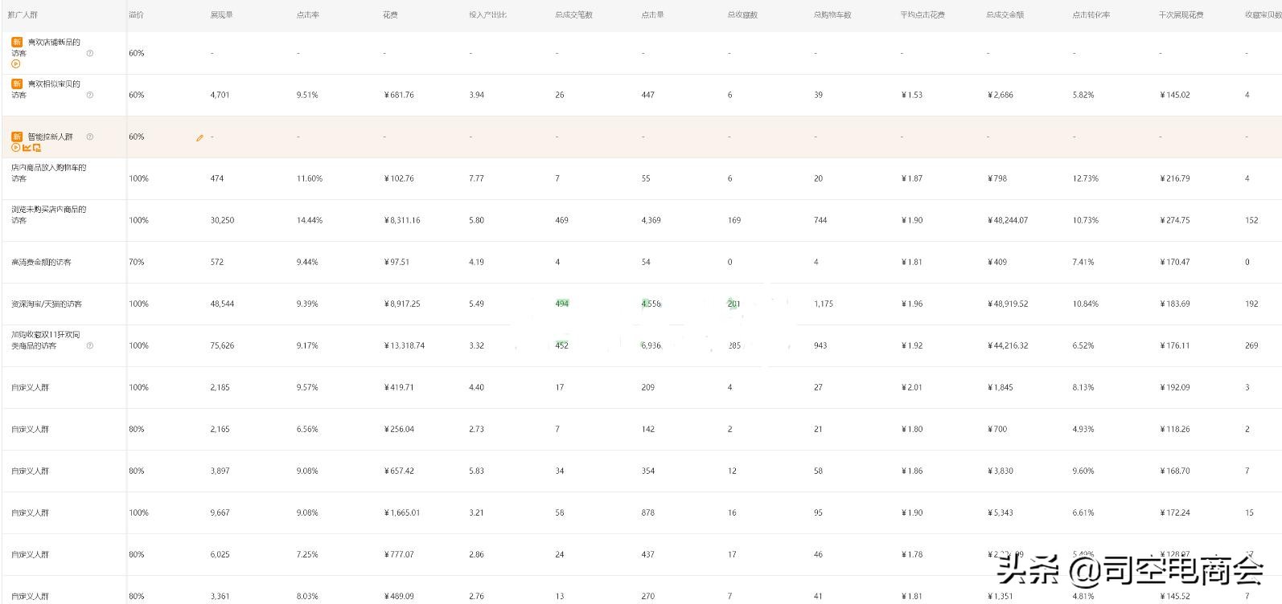
Task: Click the 点击量 column header
Action: point(652,14)
